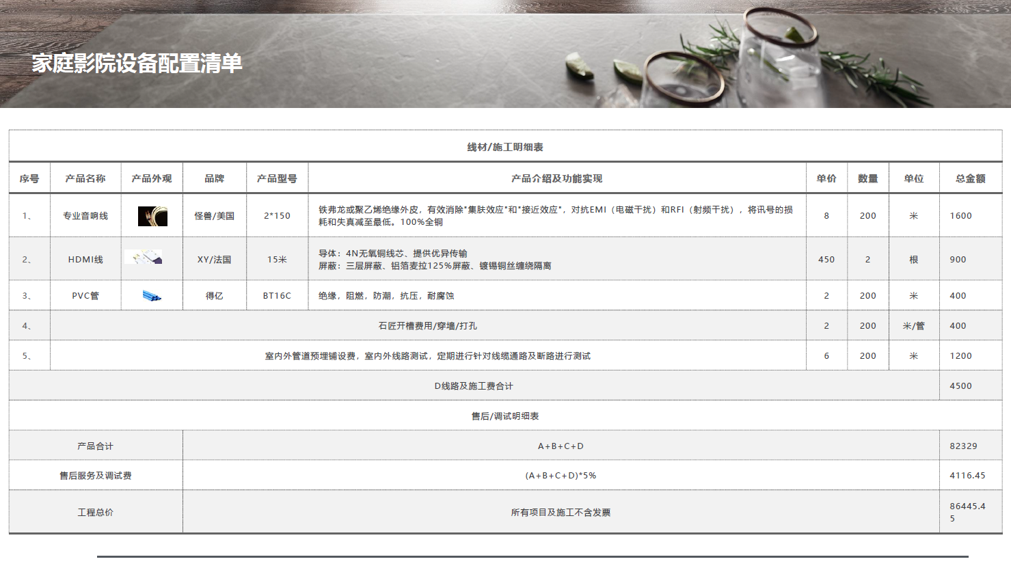
Task: Select the XY/法国 brand cell
Action: coord(215,260)
